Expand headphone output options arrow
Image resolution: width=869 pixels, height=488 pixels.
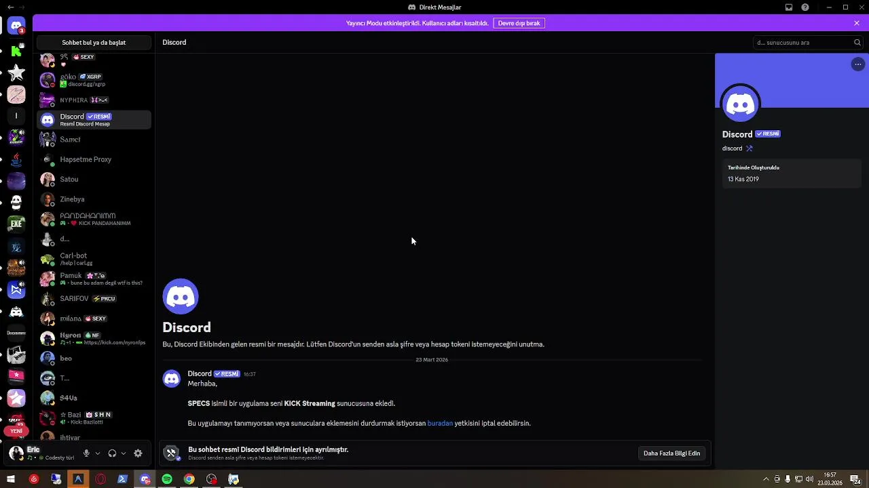pyautogui.click(x=124, y=453)
